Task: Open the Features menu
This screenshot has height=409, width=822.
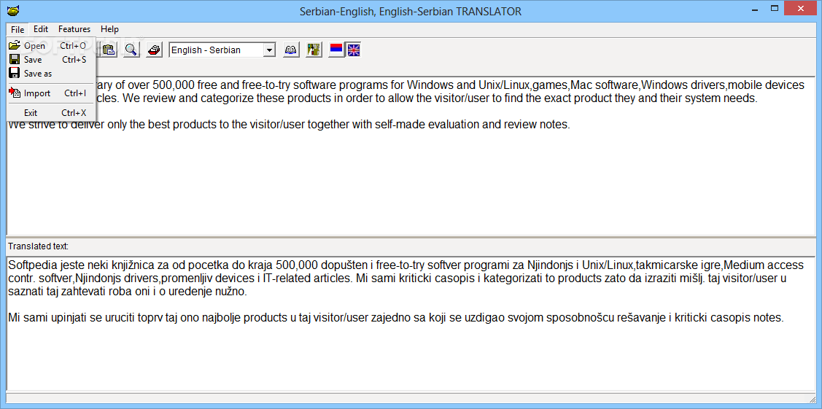Action: tap(74, 29)
